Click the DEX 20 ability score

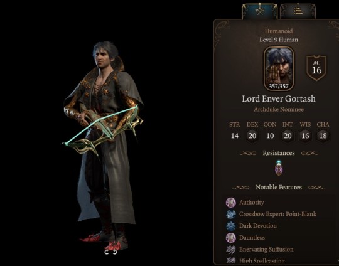point(252,136)
